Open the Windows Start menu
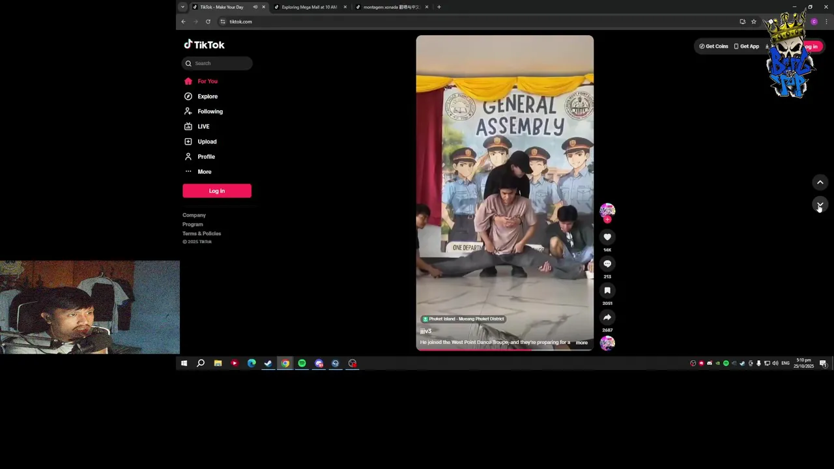This screenshot has height=469, width=834. point(184,363)
